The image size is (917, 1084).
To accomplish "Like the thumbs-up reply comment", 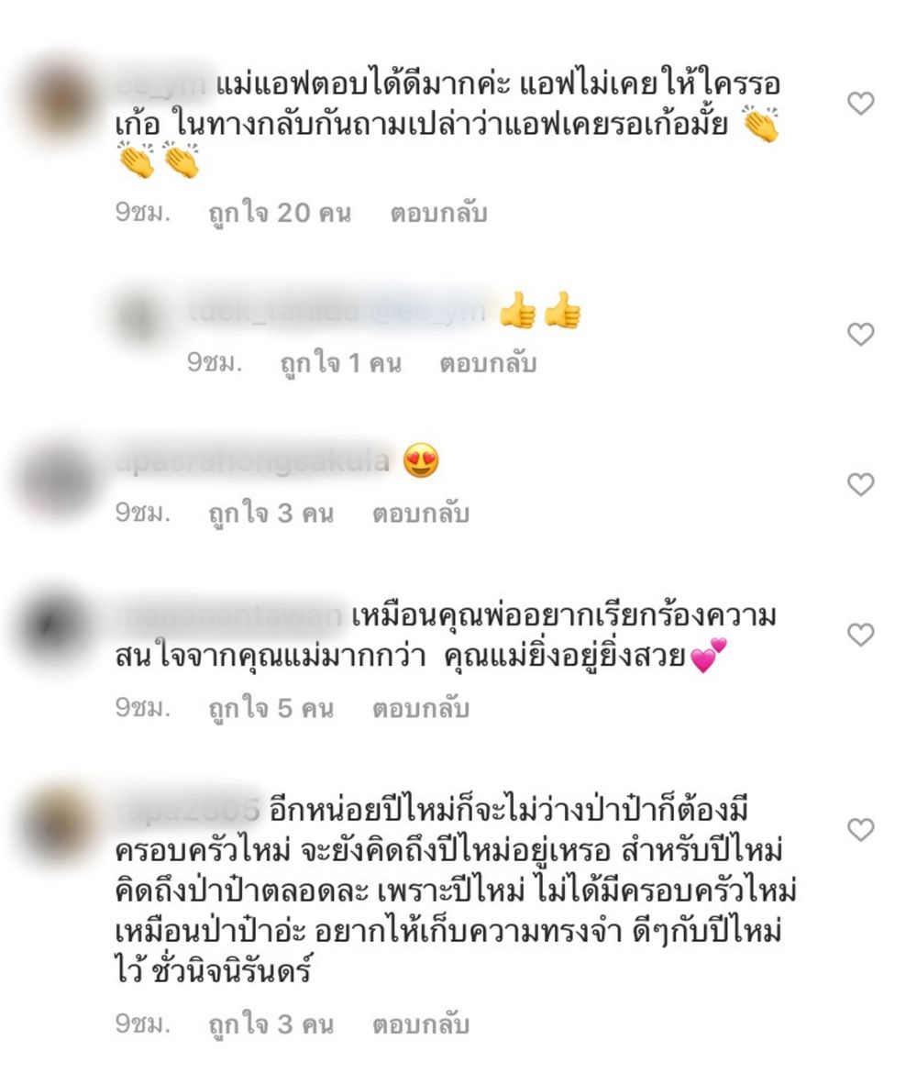I will pyautogui.click(x=860, y=334).
